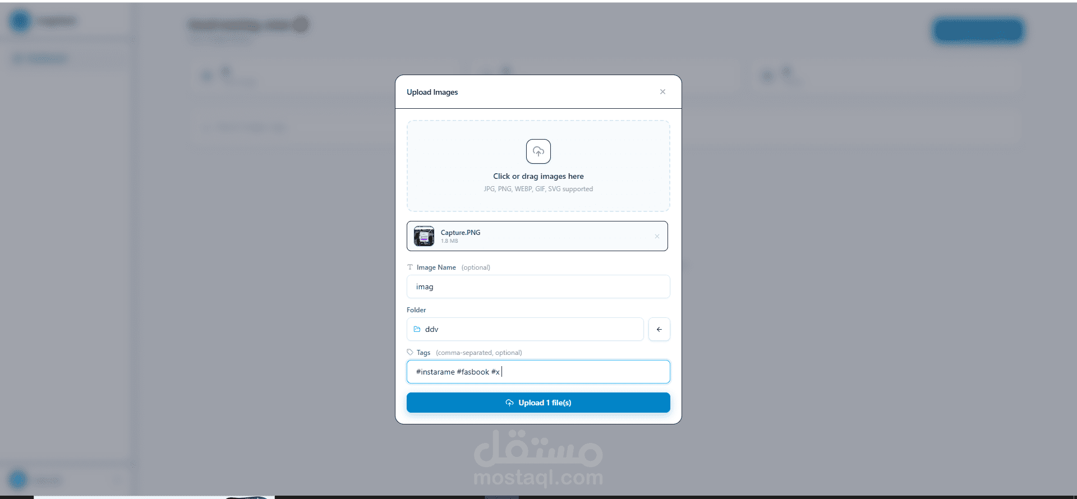Click the blurred blue button behind the dialog
The height and width of the screenshot is (499, 1077).
(978, 30)
